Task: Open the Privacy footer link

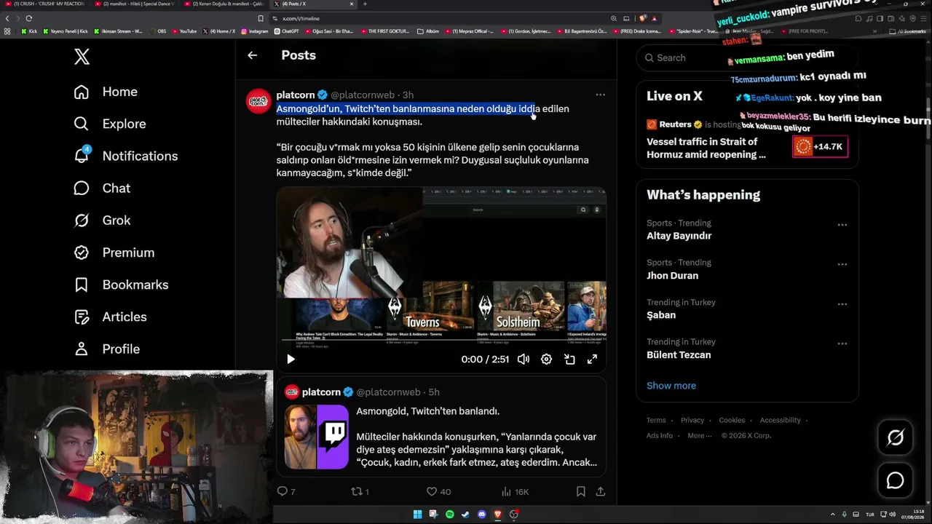Action: tap(692, 420)
